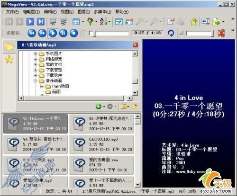Image resolution: width=237 pixels, height=196 pixels.
Task: Click the colorful filter funnel icon
Action: click(91, 22)
